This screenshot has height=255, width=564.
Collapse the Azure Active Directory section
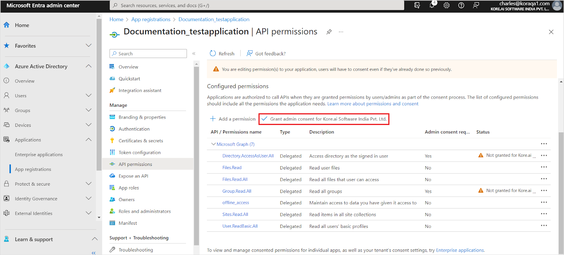88,66
